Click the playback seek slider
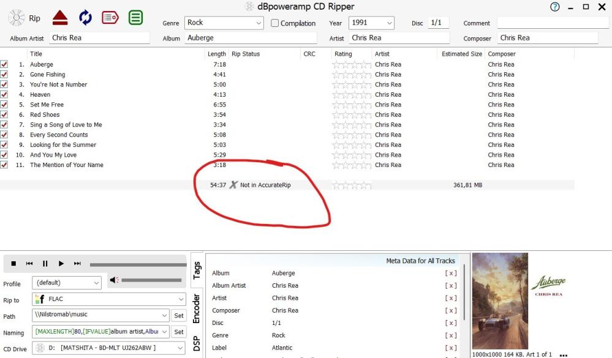612x358 pixels. tap(138, 264)
